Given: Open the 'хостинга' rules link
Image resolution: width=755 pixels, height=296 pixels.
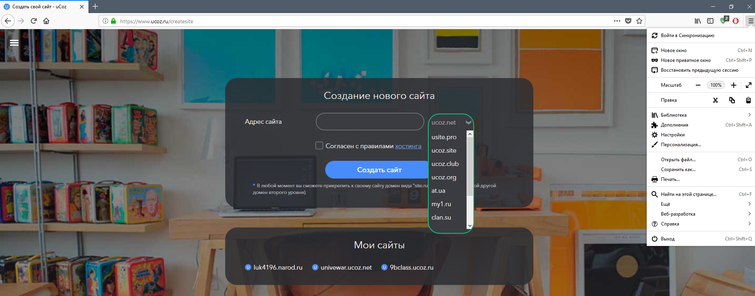Looking at the screenshot, I should 408,146.
